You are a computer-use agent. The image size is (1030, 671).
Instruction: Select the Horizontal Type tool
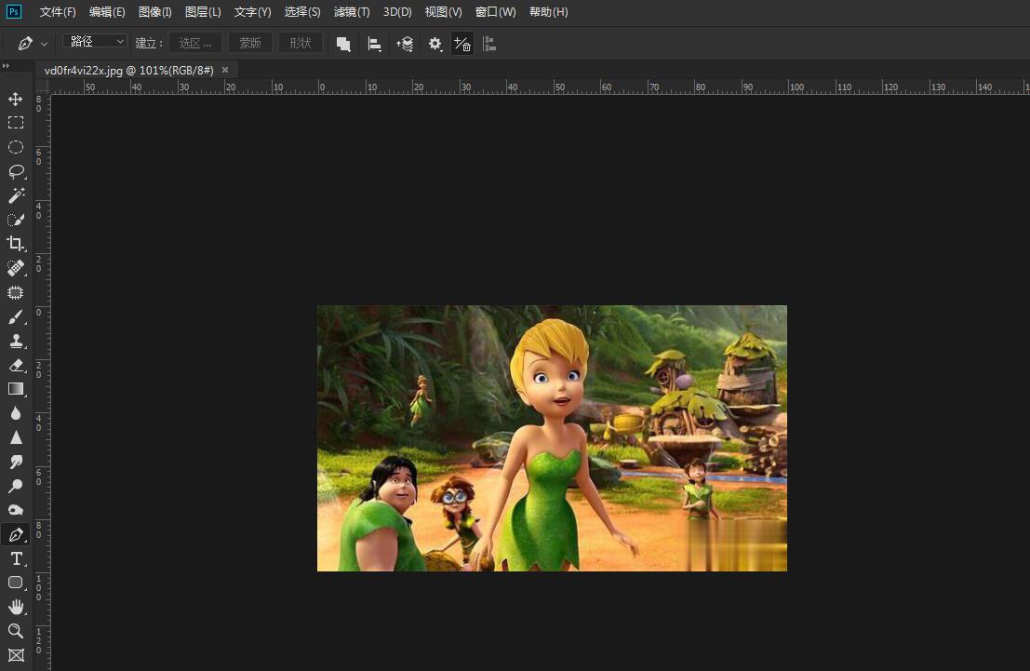tap(16, 558)
